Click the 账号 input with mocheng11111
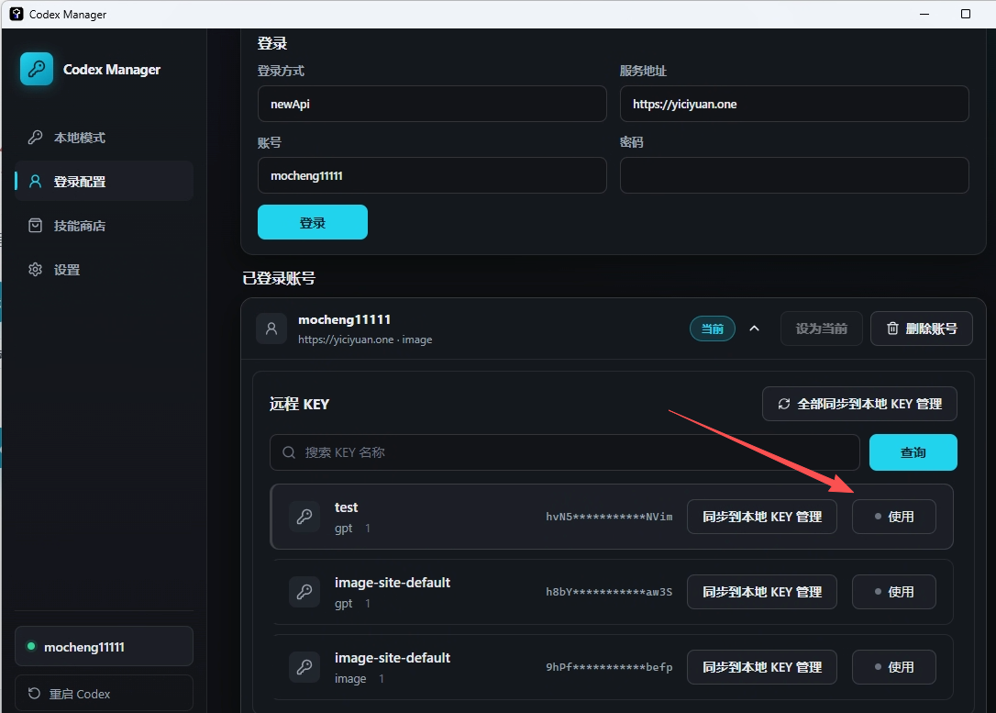This screenshot has width=996, height=713. click(432, 175)
